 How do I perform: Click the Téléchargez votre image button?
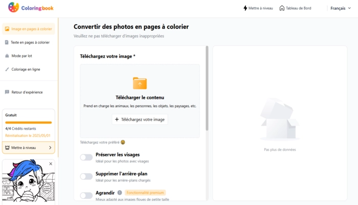click(x=140, y=119)
